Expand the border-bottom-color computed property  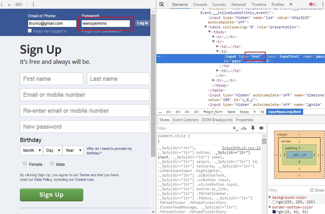270,207
